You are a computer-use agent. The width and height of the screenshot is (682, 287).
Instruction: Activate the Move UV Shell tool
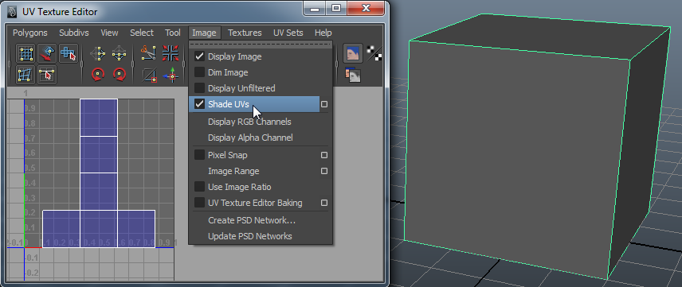click(69, 54)
